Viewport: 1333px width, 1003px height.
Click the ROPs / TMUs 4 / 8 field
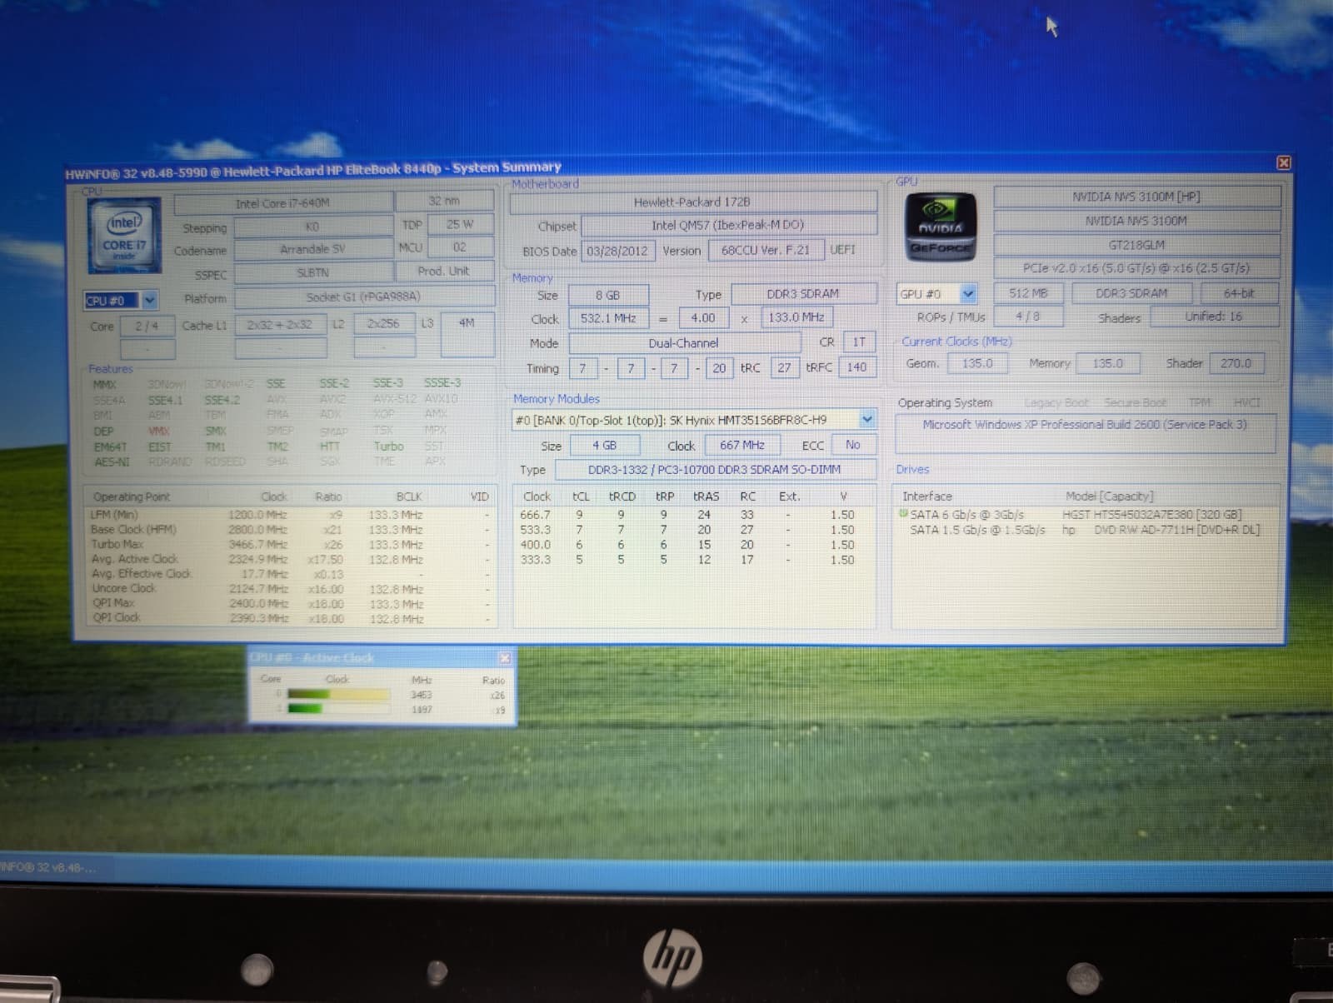[1028, 317]
